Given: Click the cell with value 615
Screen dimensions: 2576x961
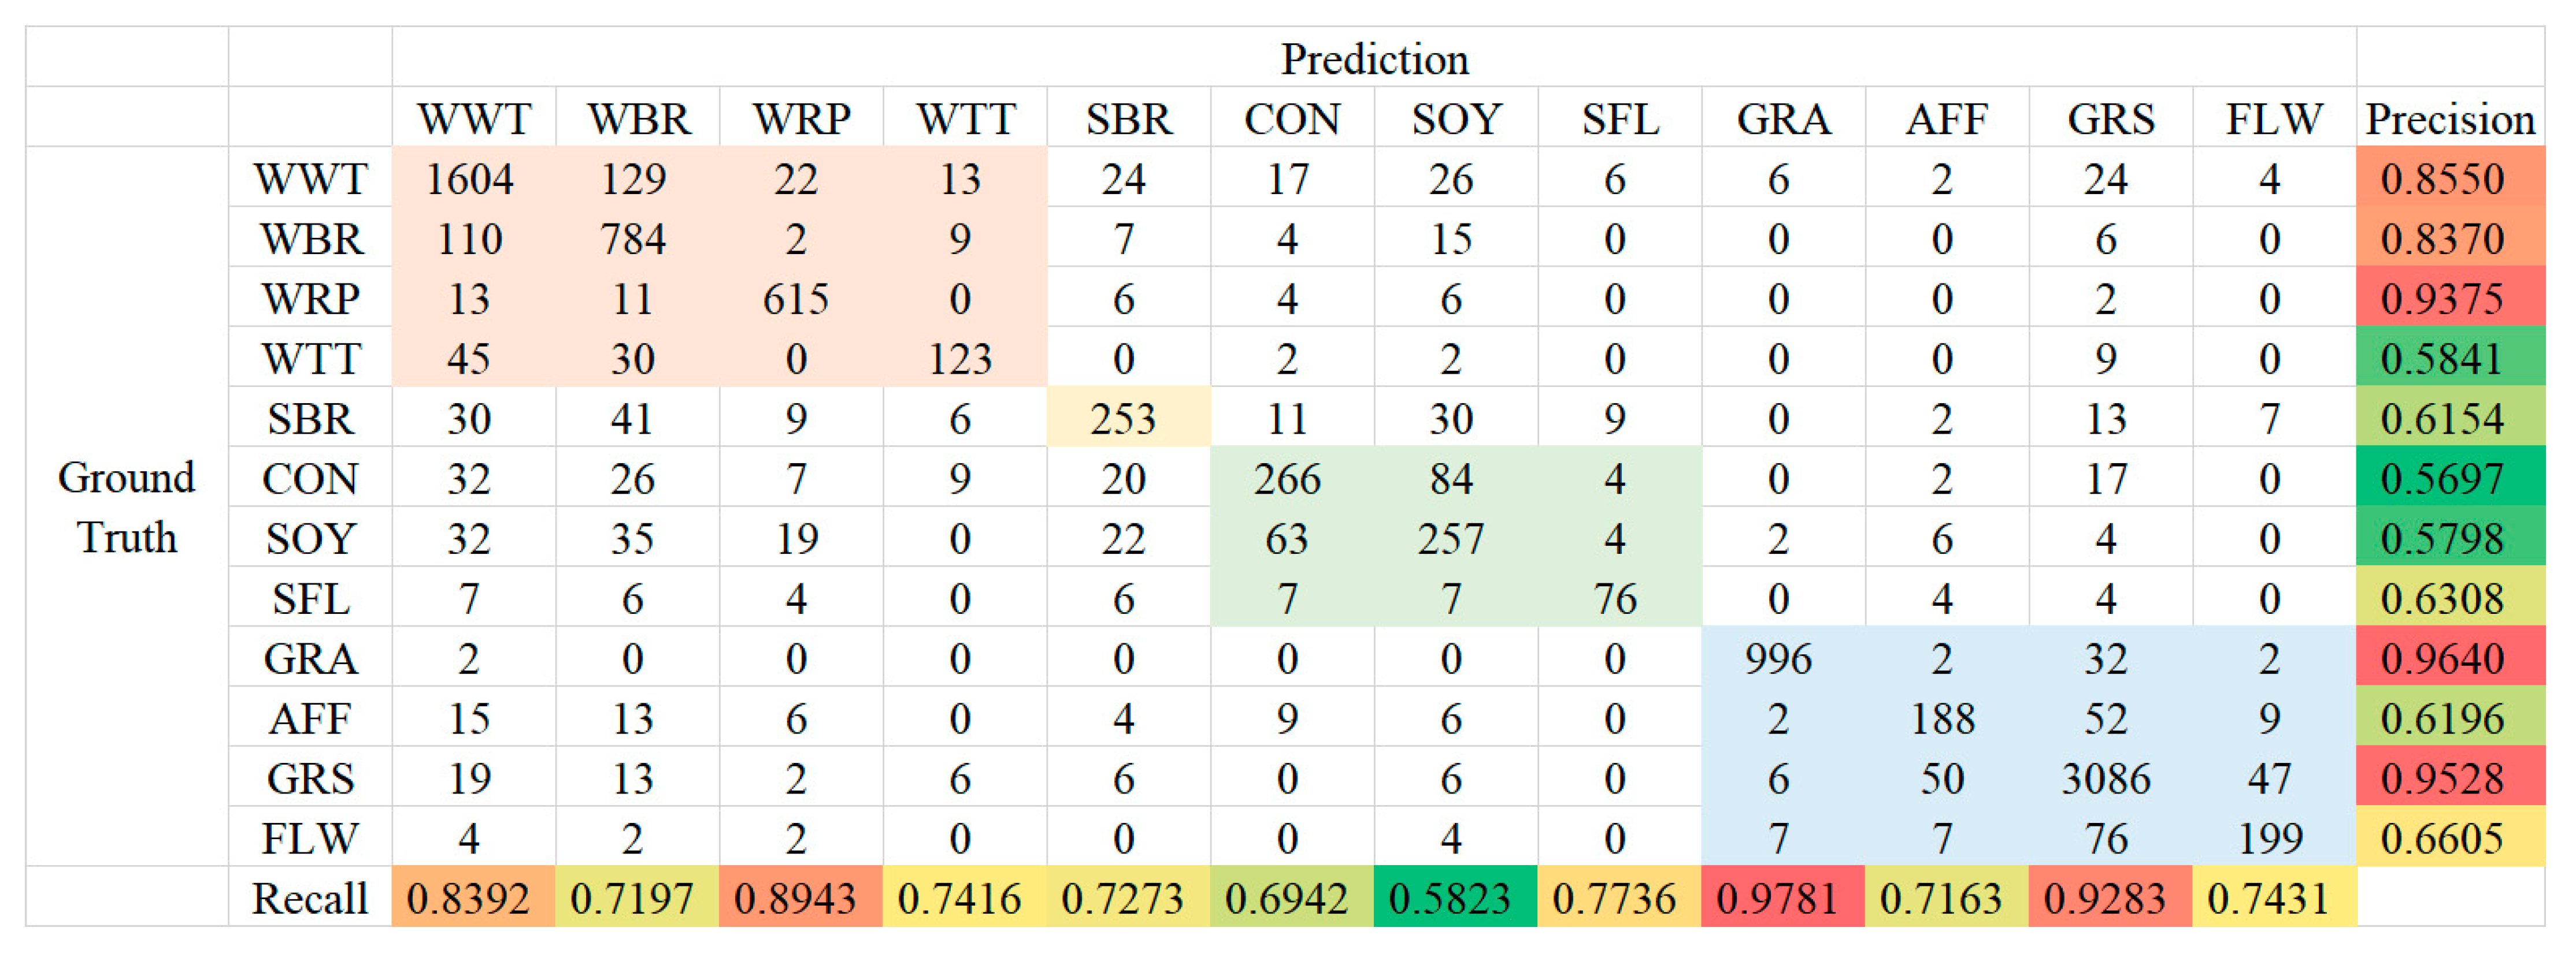Looking at the screenshot, I should pyautogui.click(x=796, y=299).
